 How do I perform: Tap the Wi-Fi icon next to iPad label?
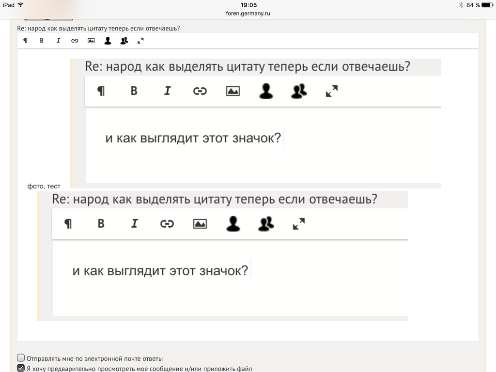coord(20,5)
